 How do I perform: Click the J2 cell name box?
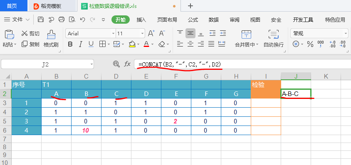(47, 64)
